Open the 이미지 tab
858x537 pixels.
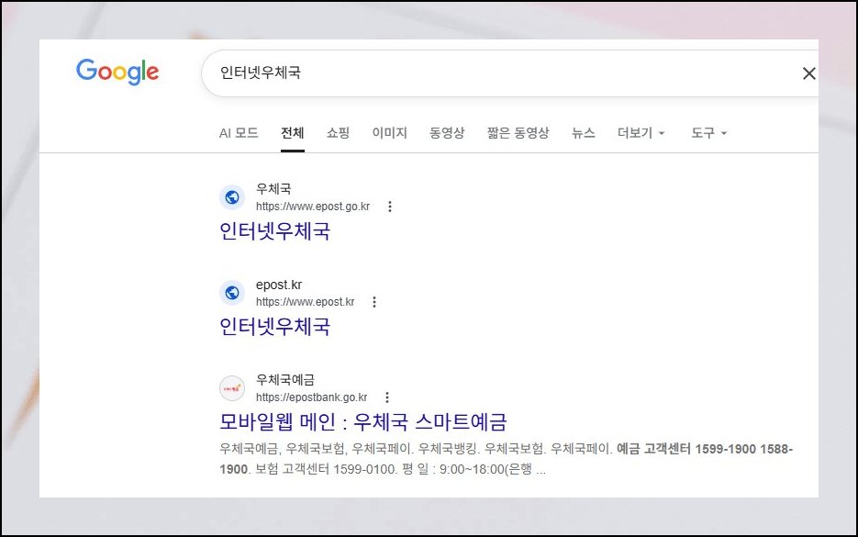(x=390, y=133)
